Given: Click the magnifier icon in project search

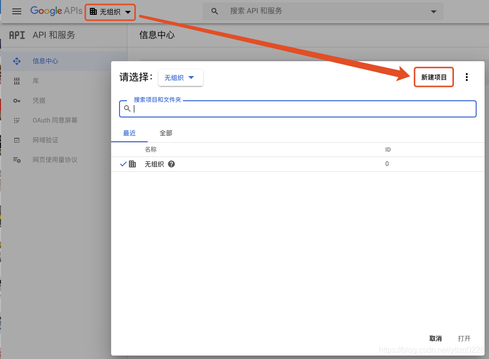Looking at the screenshot, I should tap(127, 109).
